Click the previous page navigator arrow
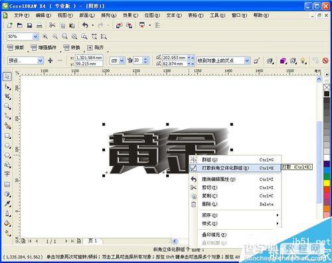This screenshot has height=263, width=332. [x=37, y=241]
